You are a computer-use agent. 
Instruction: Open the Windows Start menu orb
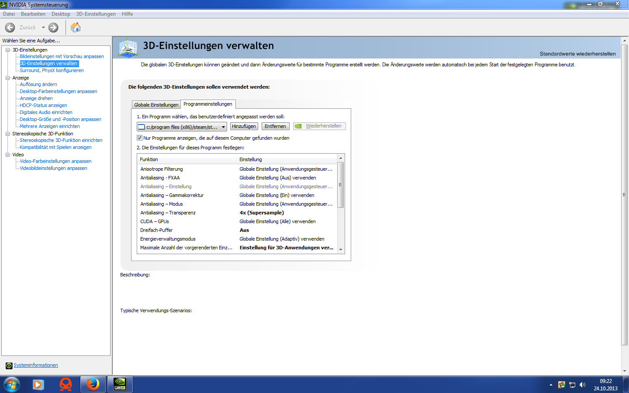(12, 385)
